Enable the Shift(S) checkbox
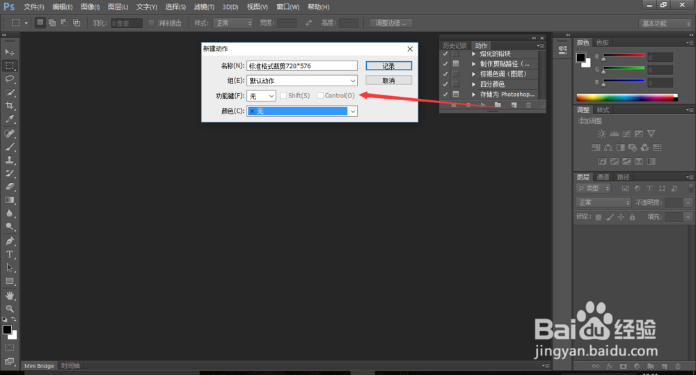The height and width of the screenshot is (375, 696). 283,95
